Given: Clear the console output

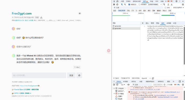Looking at the screenshot, I should click(x=117, y=85).
